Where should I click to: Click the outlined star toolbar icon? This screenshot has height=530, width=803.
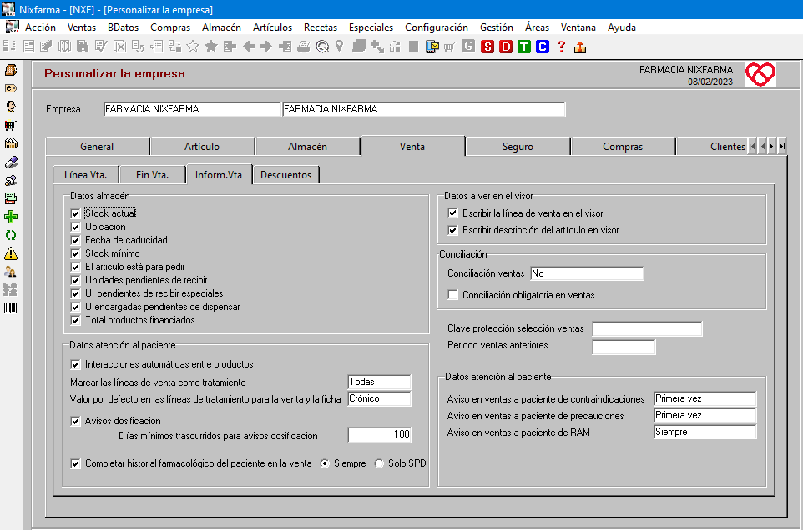pos(193,47)
